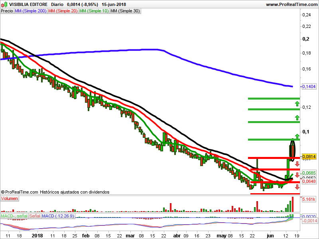The width and height of the screenshot is (319, 239).
Task: Click the abr month label on time axis
Action: point(177,236)
